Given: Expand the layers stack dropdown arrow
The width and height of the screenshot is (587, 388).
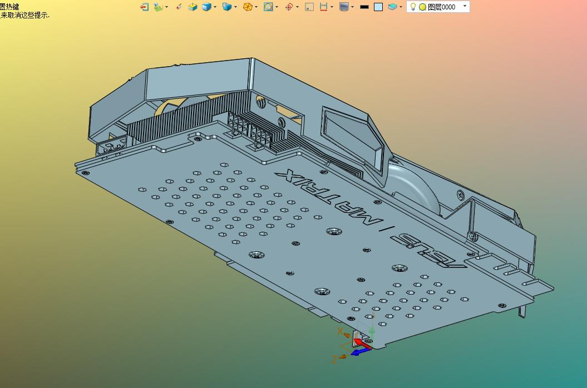Looking at the screenshot, I should [401, 7].
